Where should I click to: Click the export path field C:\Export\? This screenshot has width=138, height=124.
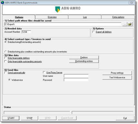[x=63, y=24]
